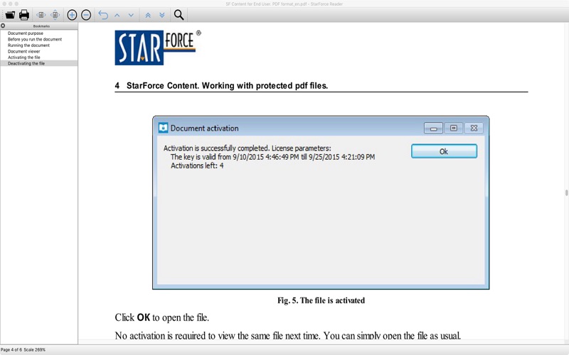Click the "Bookmarks" panel header
This screenshot has height=355, width=569.
coord(41,26)
